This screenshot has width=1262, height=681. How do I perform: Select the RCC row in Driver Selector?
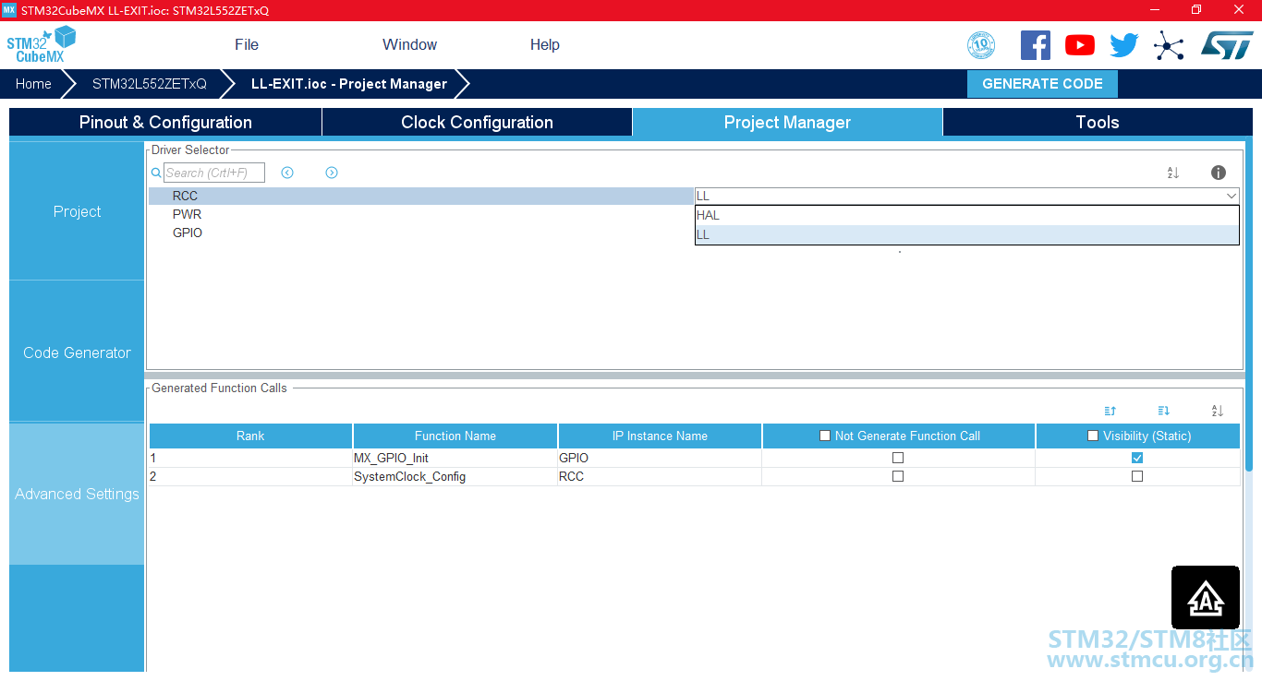click(x=421, y=196)
